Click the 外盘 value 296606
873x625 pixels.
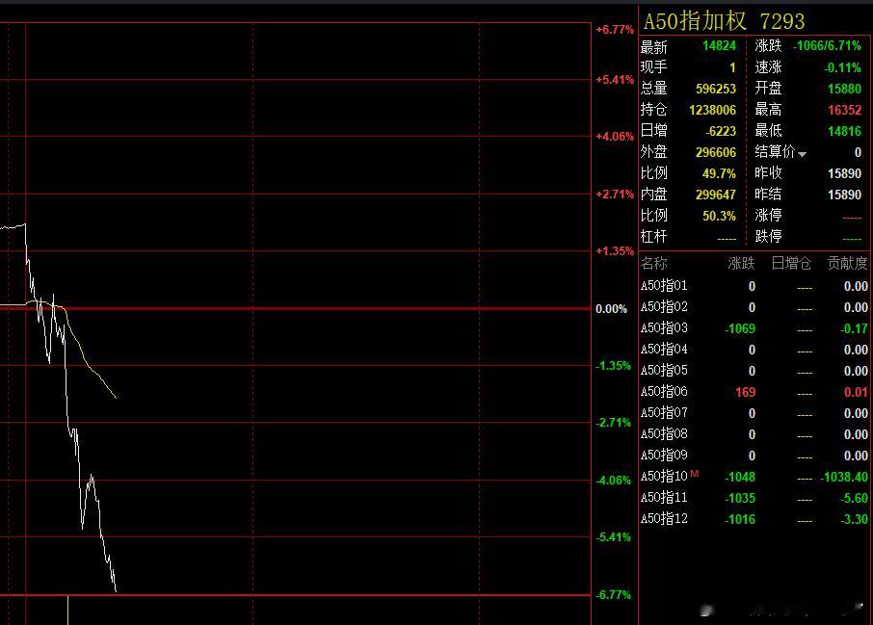[x=715, y=152]
